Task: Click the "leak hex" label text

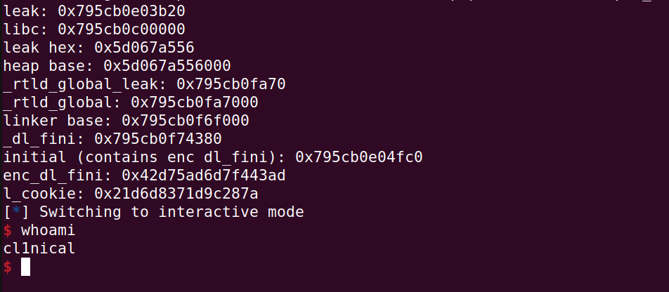Action: pos(39,47)
